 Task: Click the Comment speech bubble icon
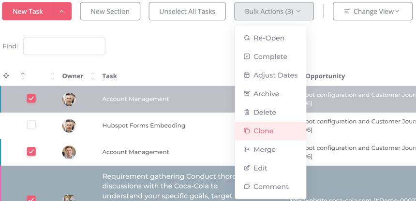(247, 187)
